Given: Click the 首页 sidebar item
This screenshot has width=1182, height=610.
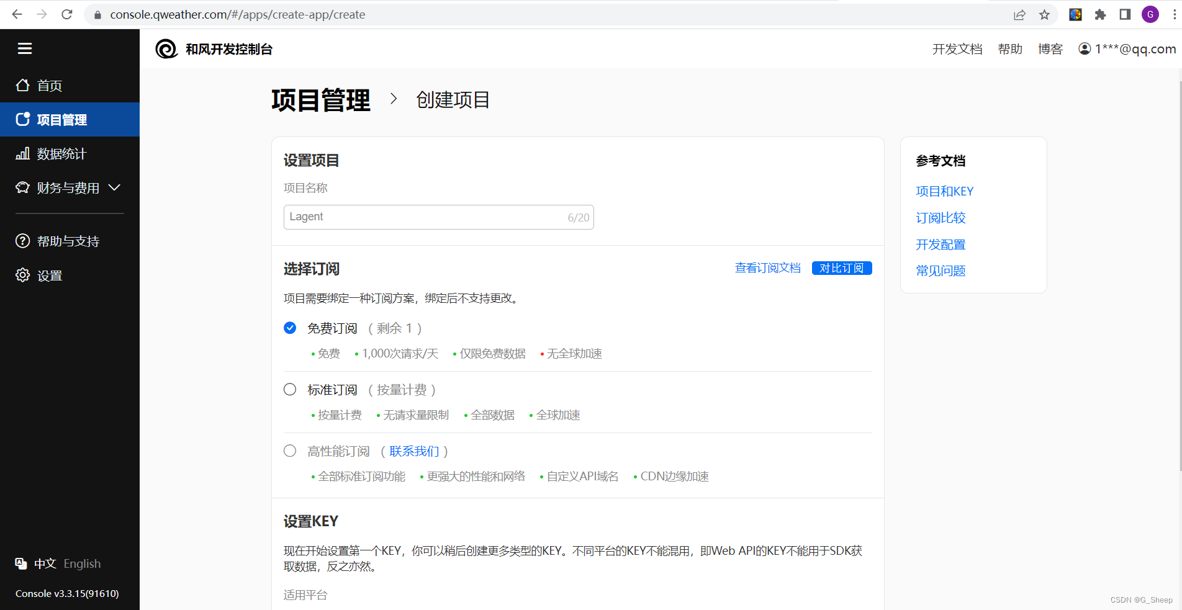Looking at the screenshot, I should (x=70, y=85).
